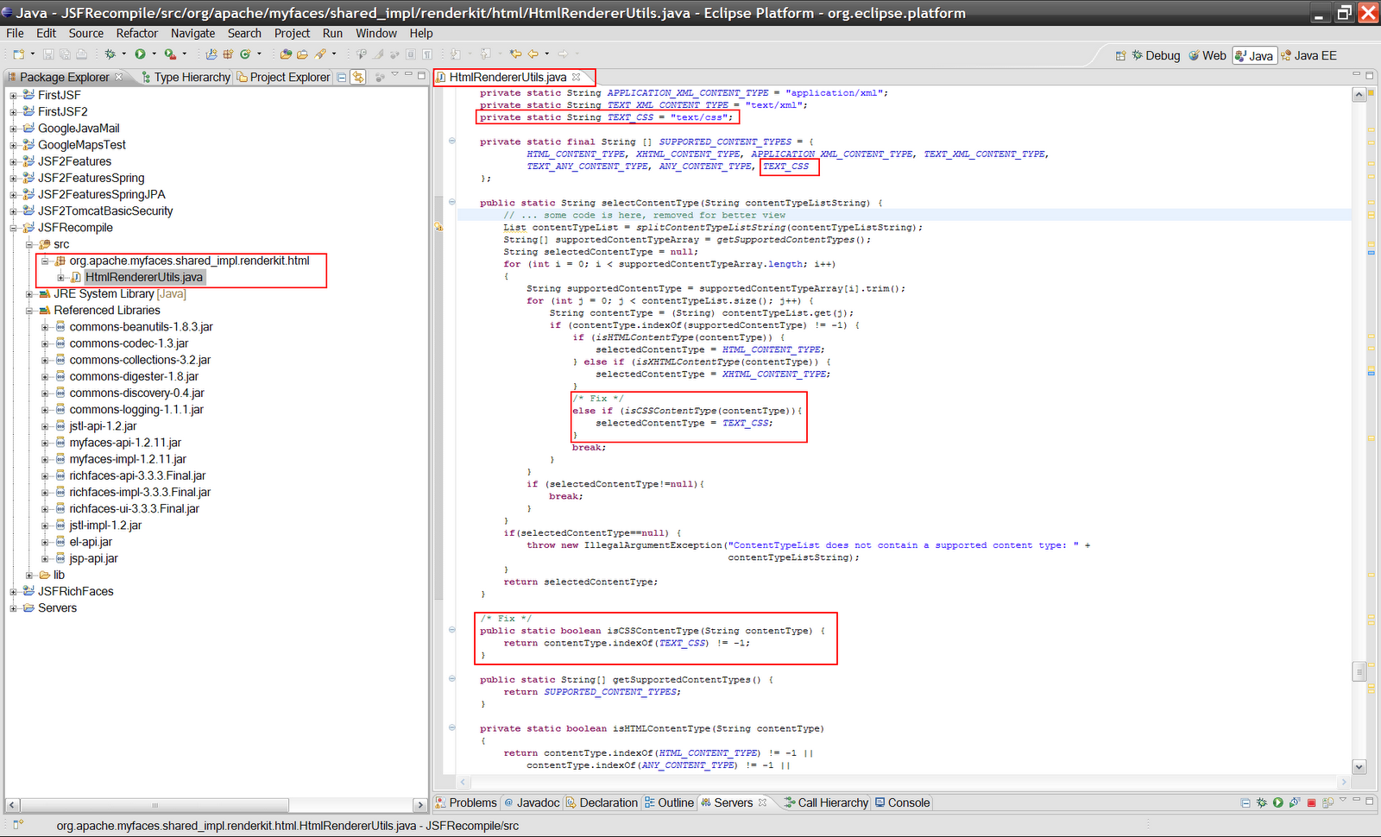The image size is (1381, 837).
Task: Click the Print icon in the toolbar
Action: point(81,53)
